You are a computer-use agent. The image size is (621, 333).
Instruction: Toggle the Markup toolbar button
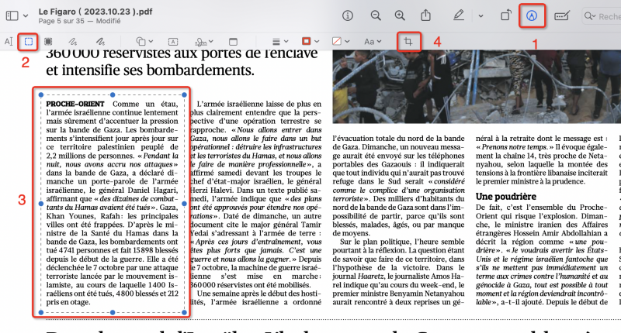(x=532, y=15)
